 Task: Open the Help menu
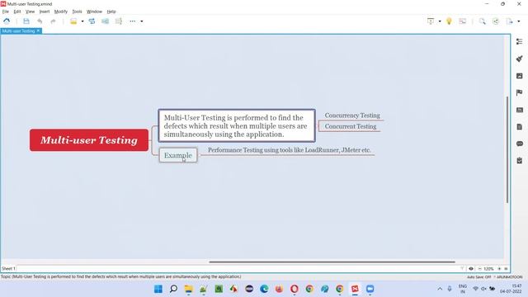point(111,12)
